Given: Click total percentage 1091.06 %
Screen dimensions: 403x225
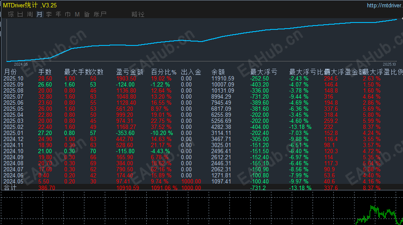Looking at the screenshot, I should [x=164, y=188].
